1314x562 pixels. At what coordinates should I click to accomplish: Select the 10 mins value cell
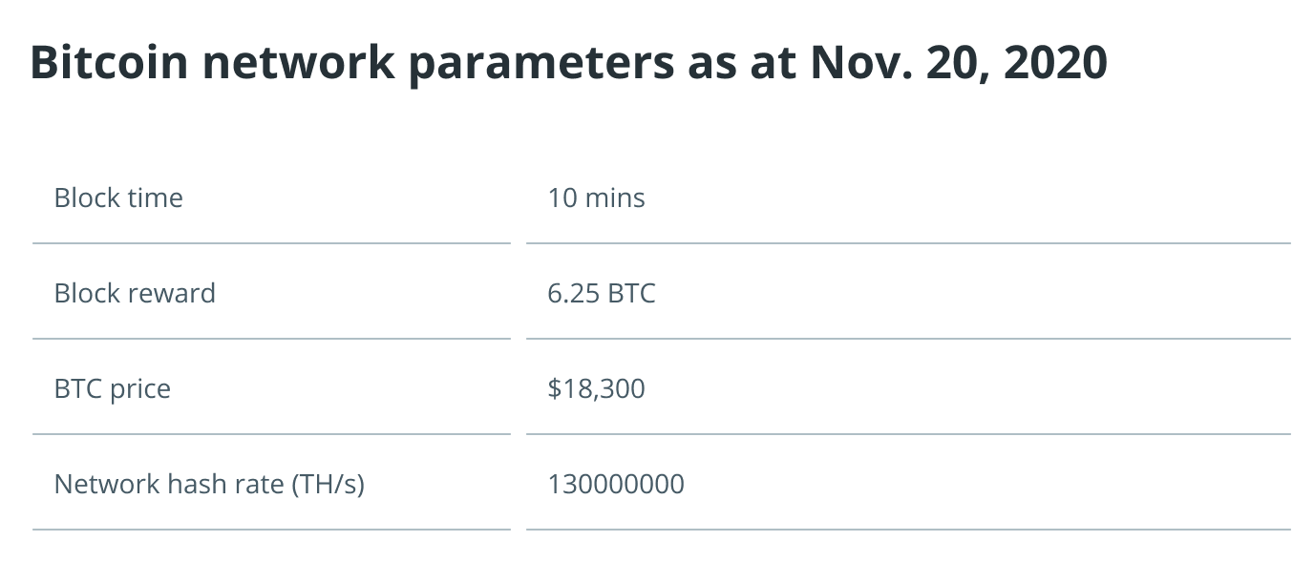(908, 198)
